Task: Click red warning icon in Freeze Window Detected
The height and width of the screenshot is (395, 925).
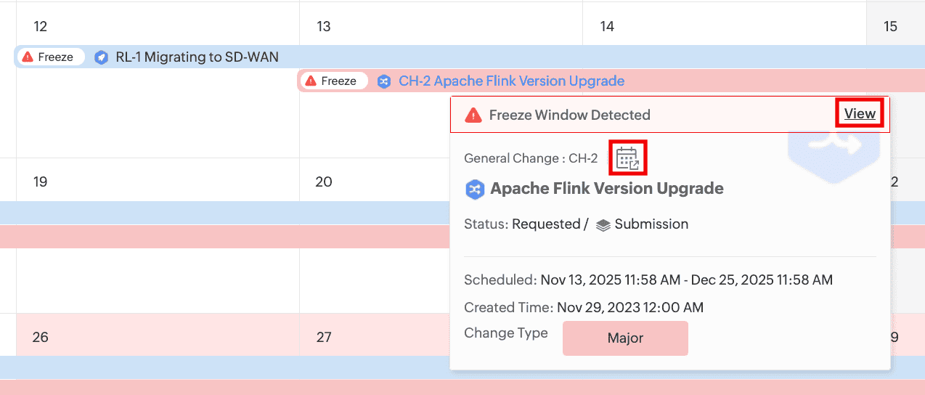Action: pos(473,115)
